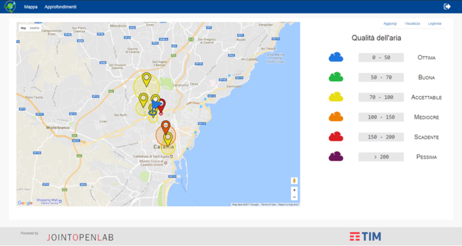Click the logout icon in top-right corner
Screen dimensions: 462x246
point(447,6)
